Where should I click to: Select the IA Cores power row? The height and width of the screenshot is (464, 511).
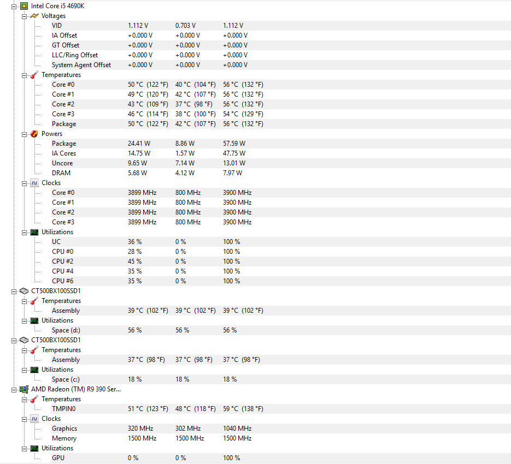click(x=280, y=153)
